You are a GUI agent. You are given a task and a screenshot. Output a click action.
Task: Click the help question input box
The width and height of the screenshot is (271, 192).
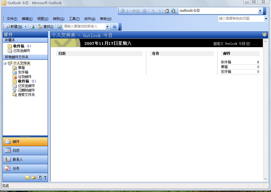tap(241, 19)
